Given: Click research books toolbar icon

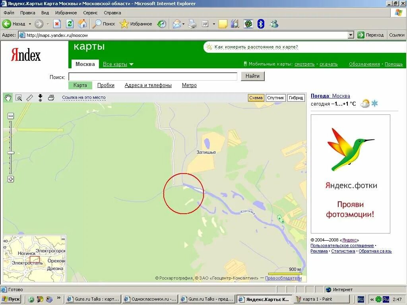Looking at the screenshot, I should pyautogui.click(x=235, y=24).
